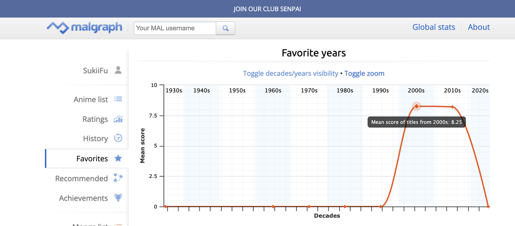515x226 pixels.
Task: Open the Ratings sidebar tab
Action: pos(95,119)
